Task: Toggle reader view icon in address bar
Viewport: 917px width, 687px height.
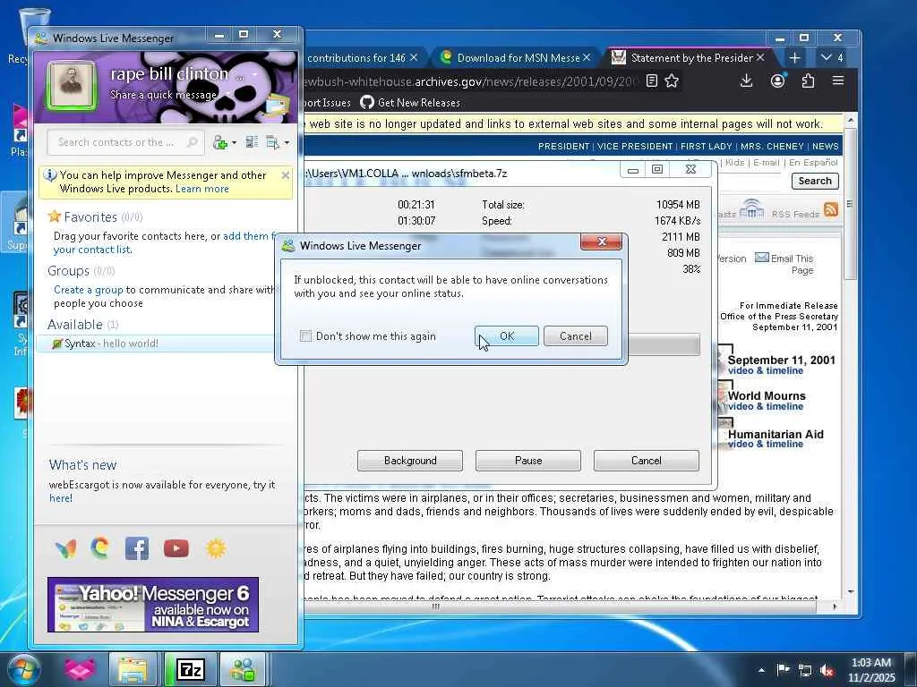Action: (652, 81)
